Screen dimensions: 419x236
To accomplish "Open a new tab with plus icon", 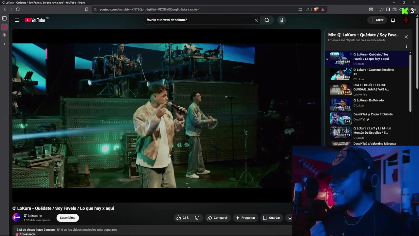I will click(x=4, y=44).
